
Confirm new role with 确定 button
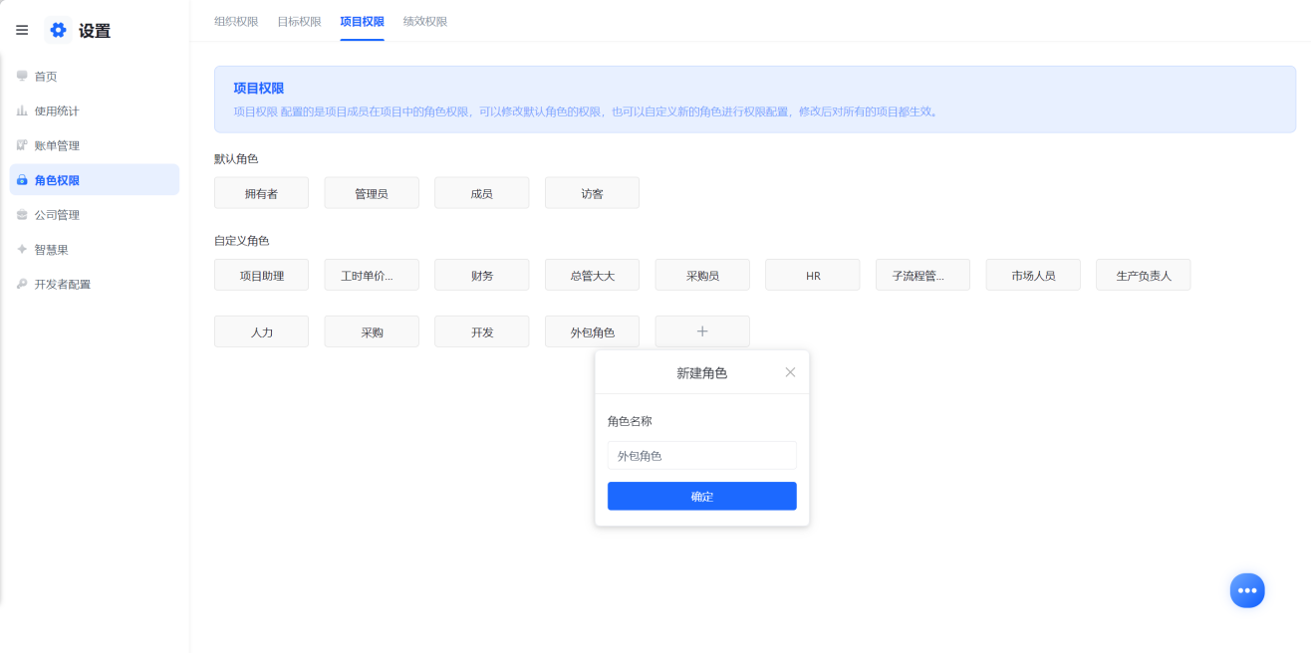click(702, 496)
